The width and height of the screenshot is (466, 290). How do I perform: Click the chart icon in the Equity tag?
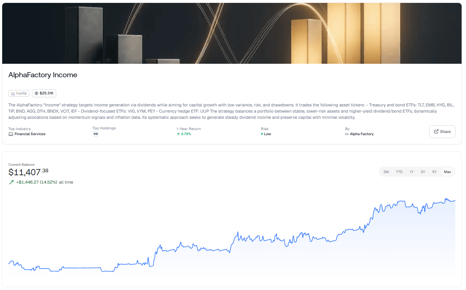pos(13,93)
